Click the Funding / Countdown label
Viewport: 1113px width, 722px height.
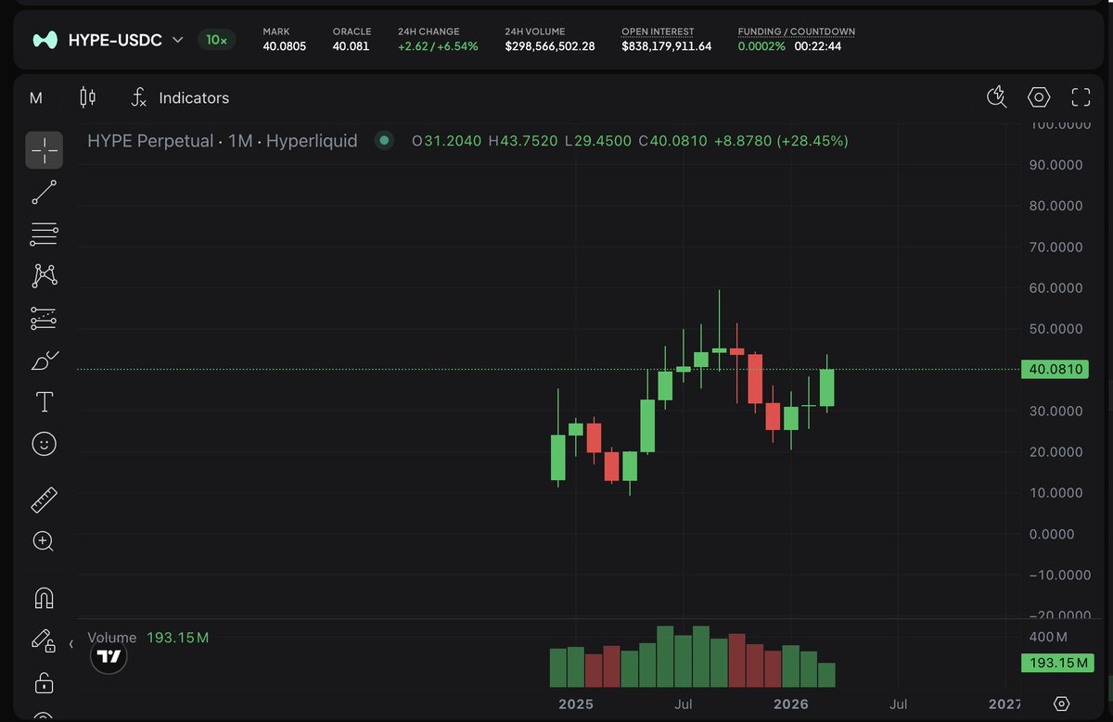pos(797,32)
